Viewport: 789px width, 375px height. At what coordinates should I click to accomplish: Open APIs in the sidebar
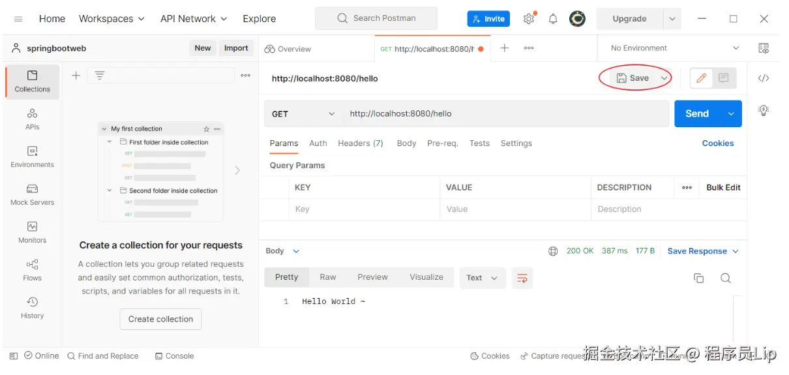32,119
